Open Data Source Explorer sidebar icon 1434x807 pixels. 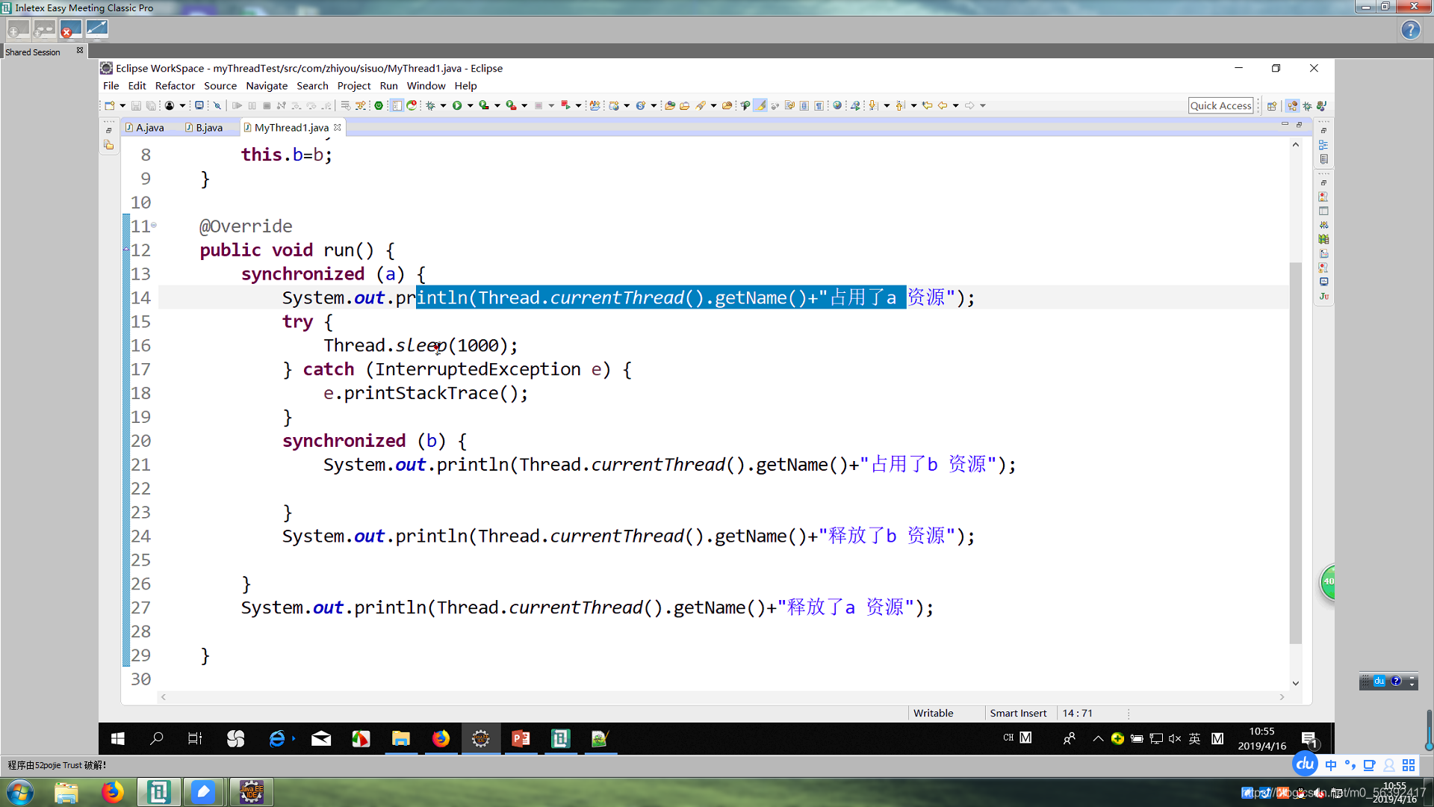click(1323, 239)
